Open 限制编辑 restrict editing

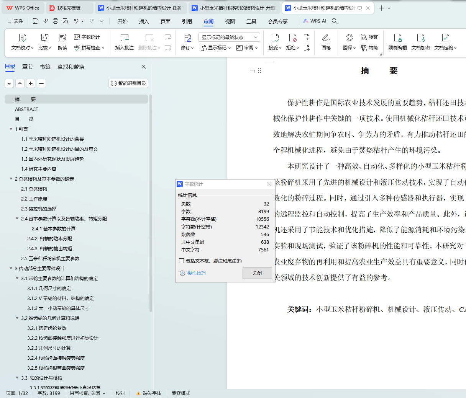[x=398, y=42]
